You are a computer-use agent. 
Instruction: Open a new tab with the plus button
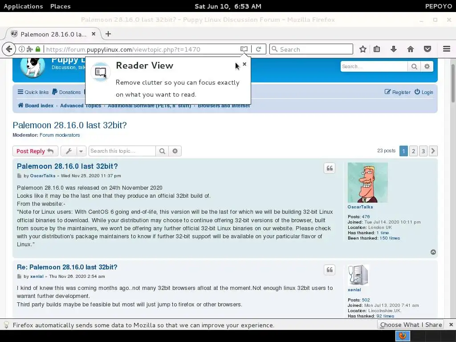(x=108, y=34)
